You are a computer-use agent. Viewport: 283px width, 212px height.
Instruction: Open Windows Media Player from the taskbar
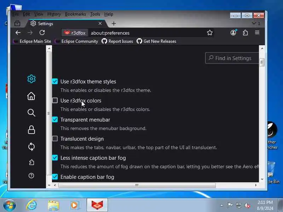(75, 205)
